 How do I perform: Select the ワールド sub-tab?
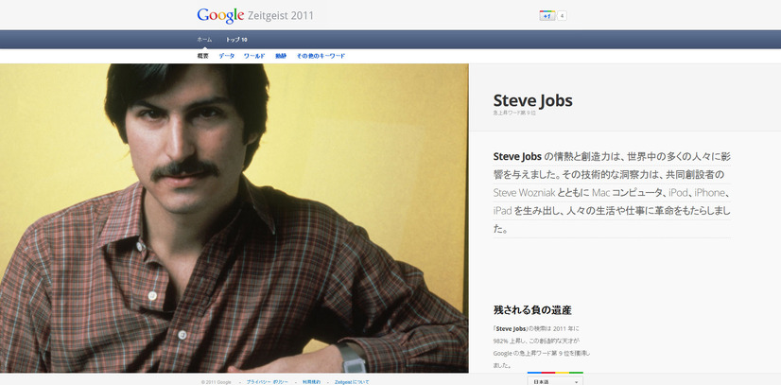coord(254,56)
